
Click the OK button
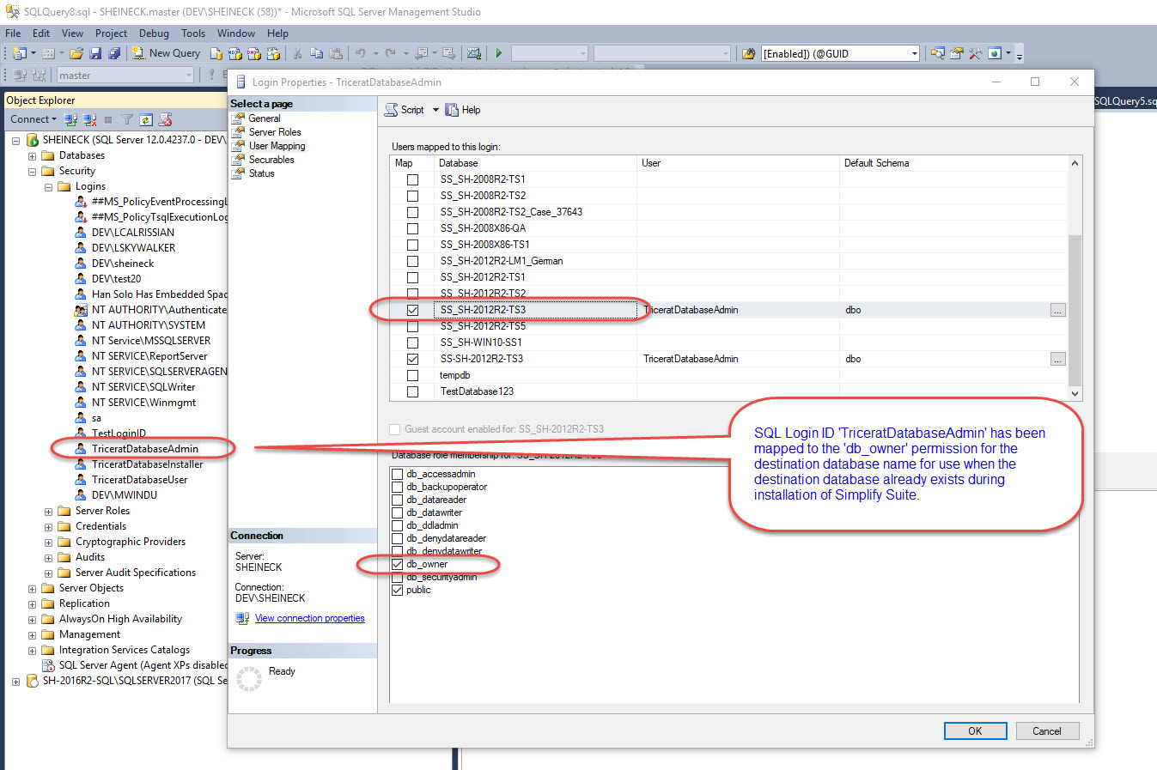(975, 731)
